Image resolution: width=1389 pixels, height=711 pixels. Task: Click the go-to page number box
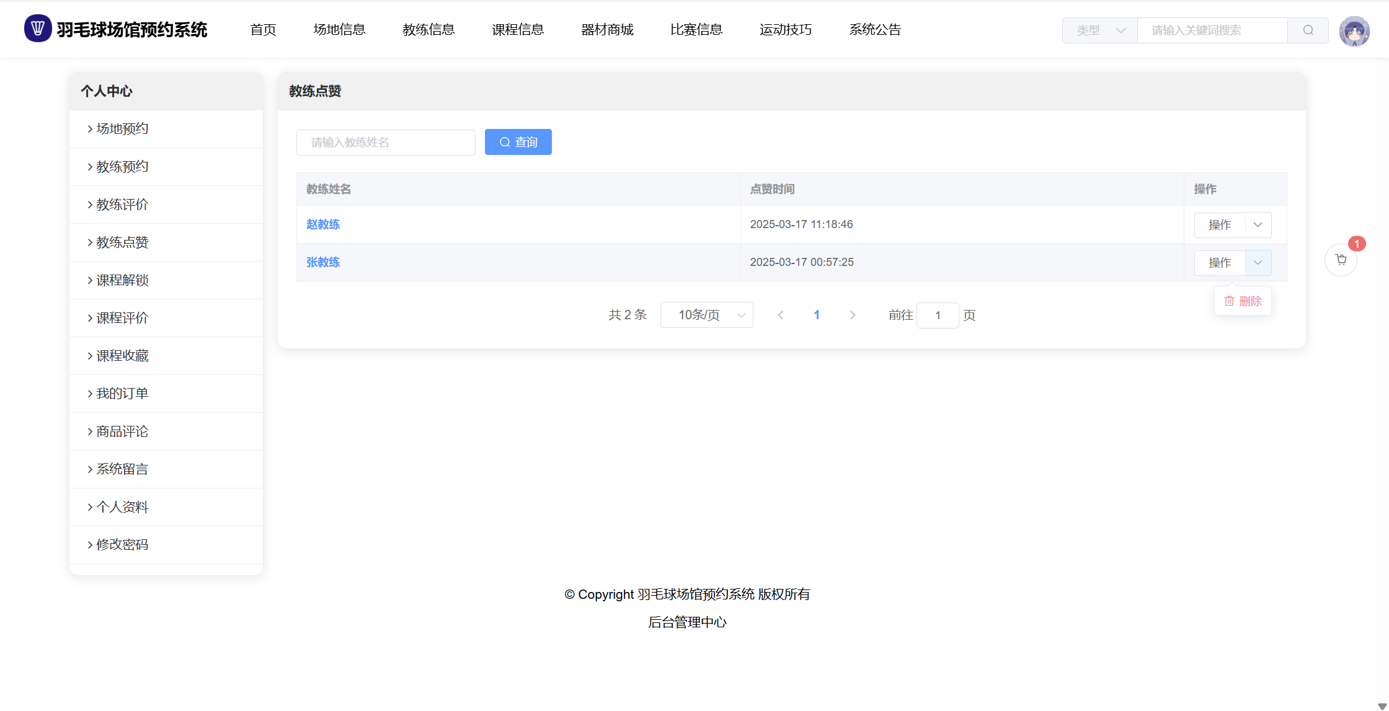(938, 316)
